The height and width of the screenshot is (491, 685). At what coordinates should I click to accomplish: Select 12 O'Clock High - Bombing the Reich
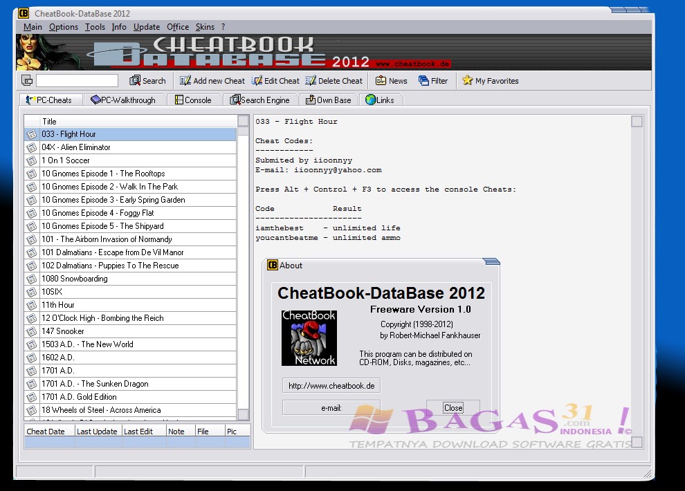tap(130, 318)
